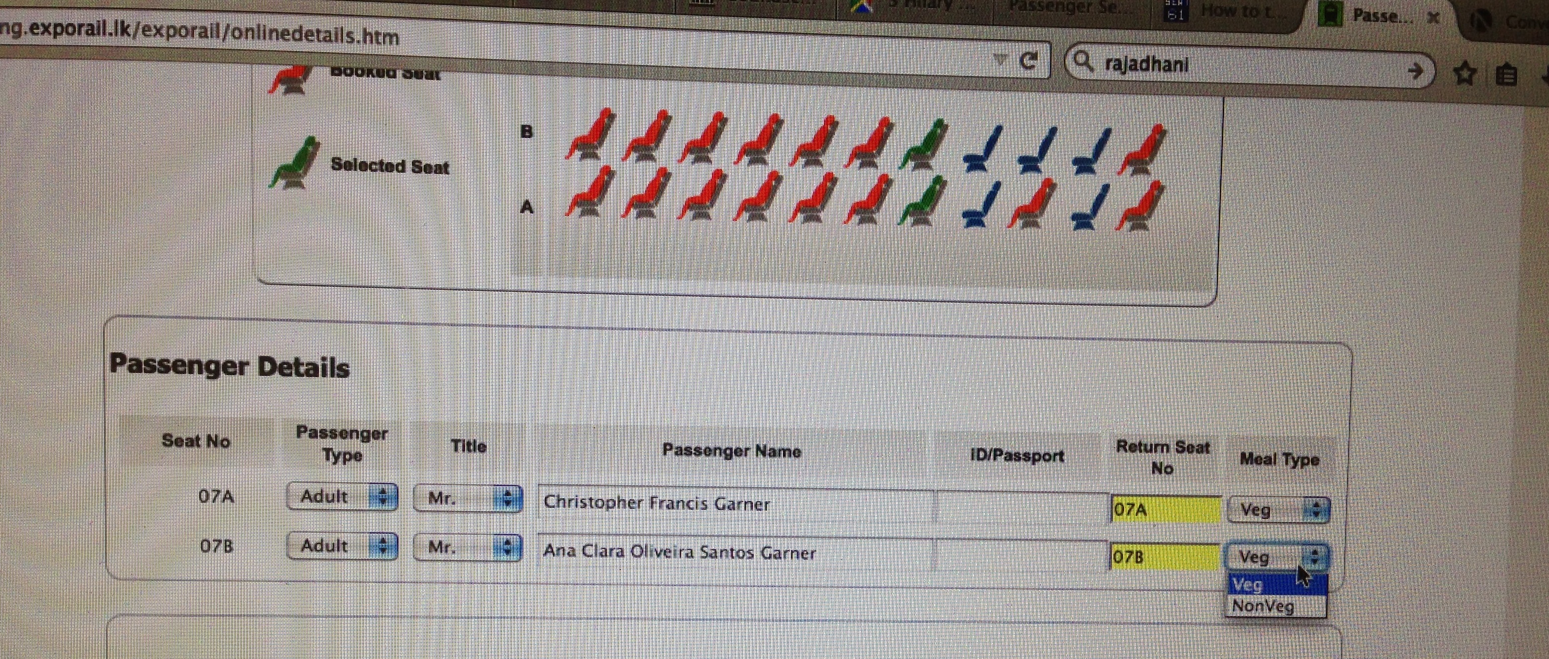Open bookmarks list icon beside star

click(x=1505, y=75)
